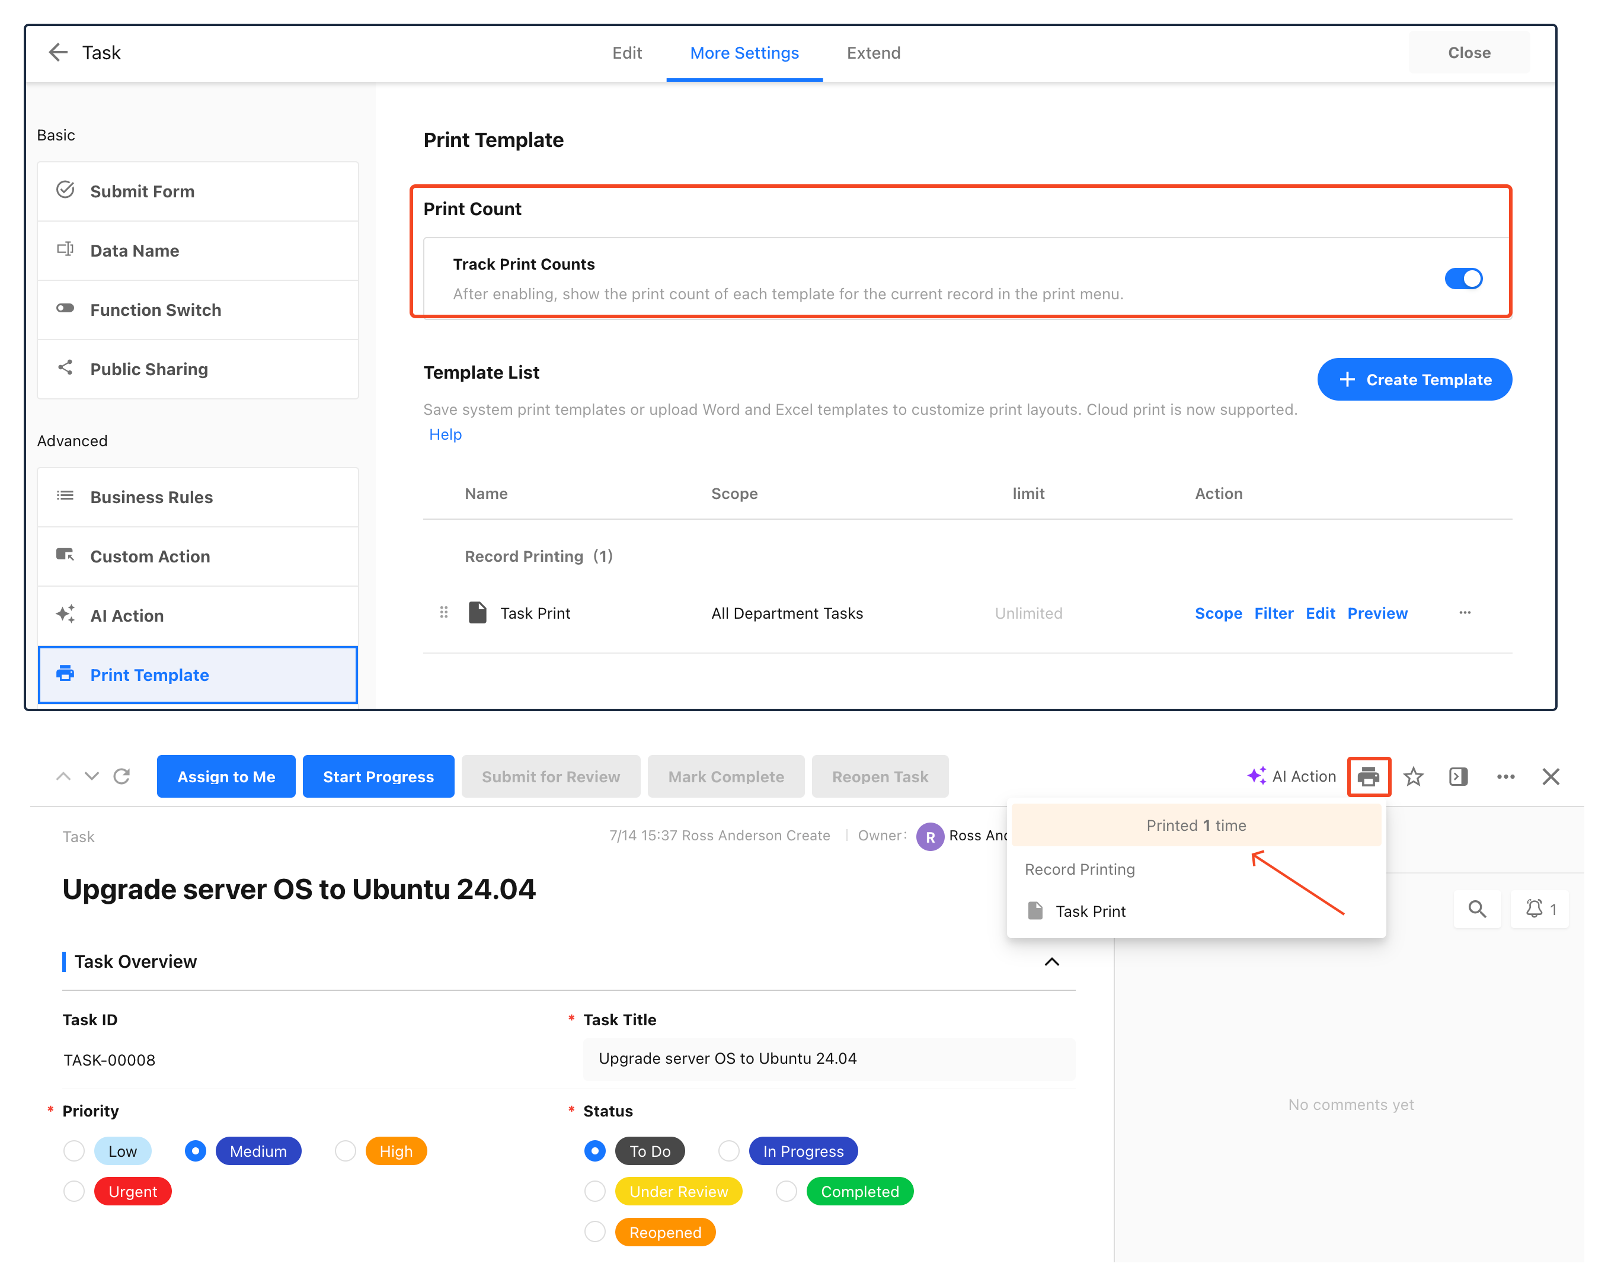Click the Printed 1 time banner
1608x1286 pixels.
click(x=1196, y=825)
